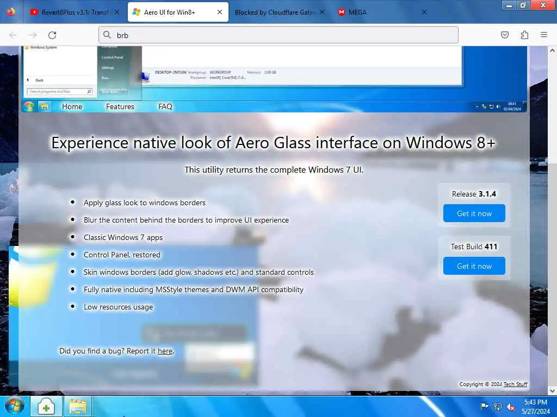
Task: Select Apply glass look to windows borders
Action: (145, 203)
